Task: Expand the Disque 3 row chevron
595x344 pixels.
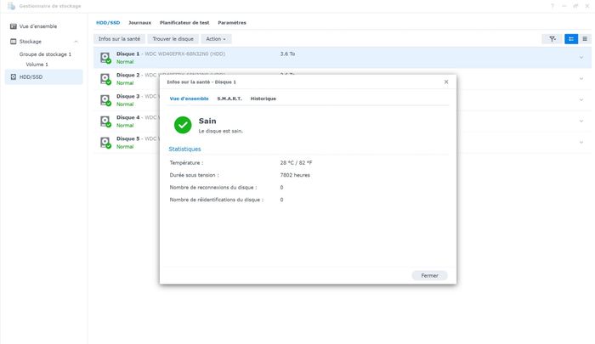Action: [x=581, y=100]
